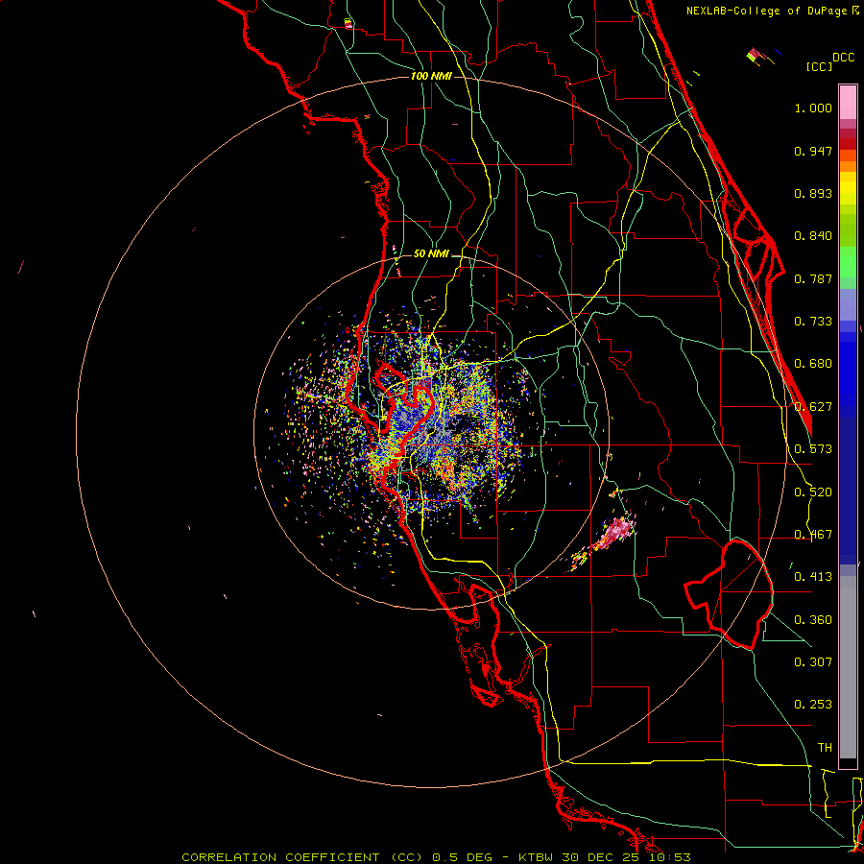Select the 0.520 scale value
Screen dimensions: 864x864
point(813,492)
